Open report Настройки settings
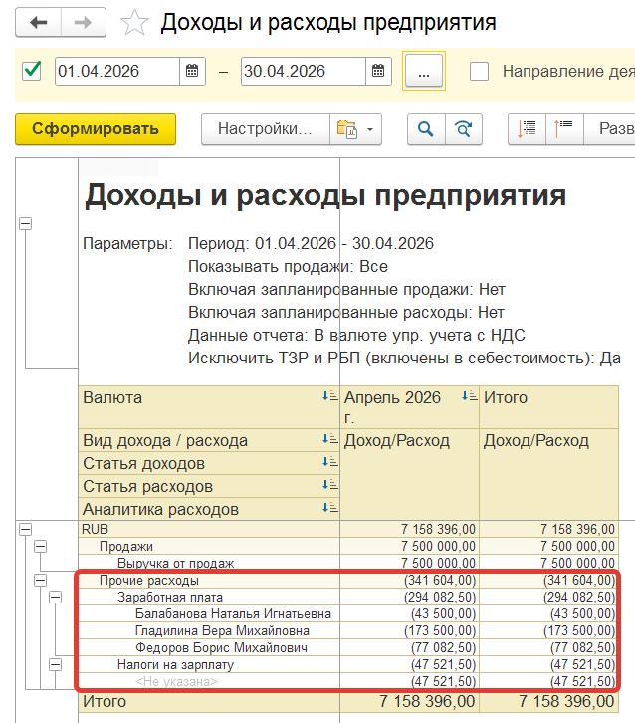Image resolution: width=635 pixels, height=723 pixels. (266, 129)
